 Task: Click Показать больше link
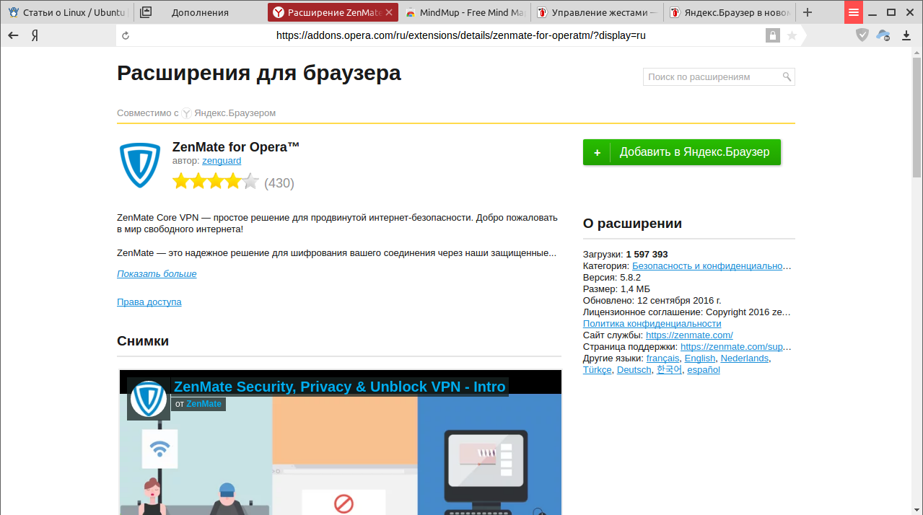(157, 274)
